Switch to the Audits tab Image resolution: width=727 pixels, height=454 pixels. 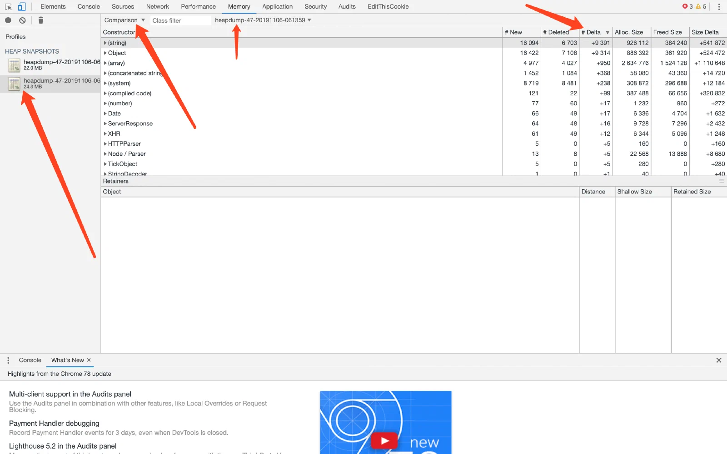coord(347,6)
